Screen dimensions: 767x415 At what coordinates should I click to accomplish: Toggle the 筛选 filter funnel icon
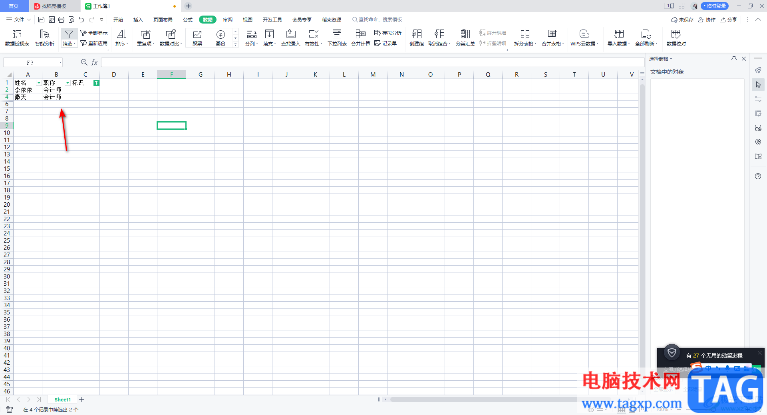[69, 34]
